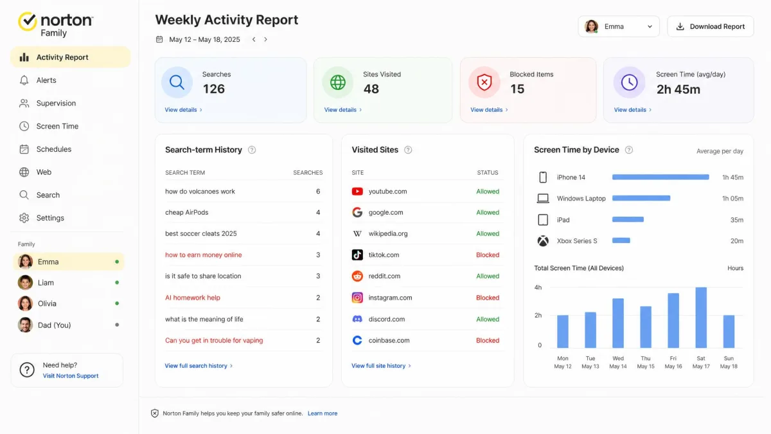This screenshot has width=771, height=434.
Task: Open View full site history link
Action: (381, 366)
